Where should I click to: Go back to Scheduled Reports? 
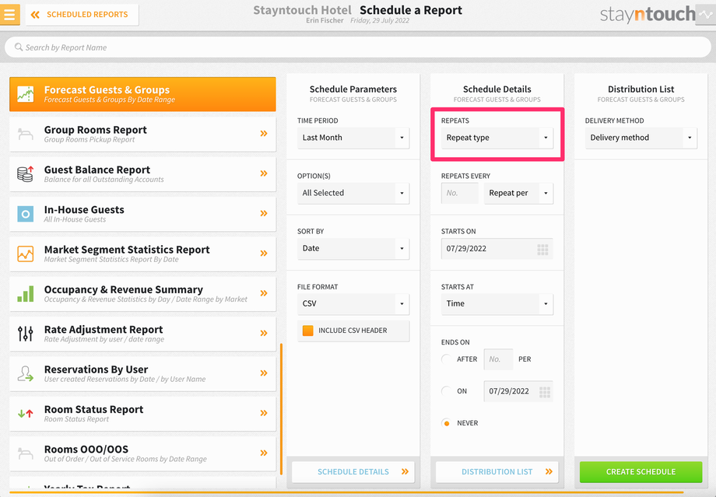(82, 15)
